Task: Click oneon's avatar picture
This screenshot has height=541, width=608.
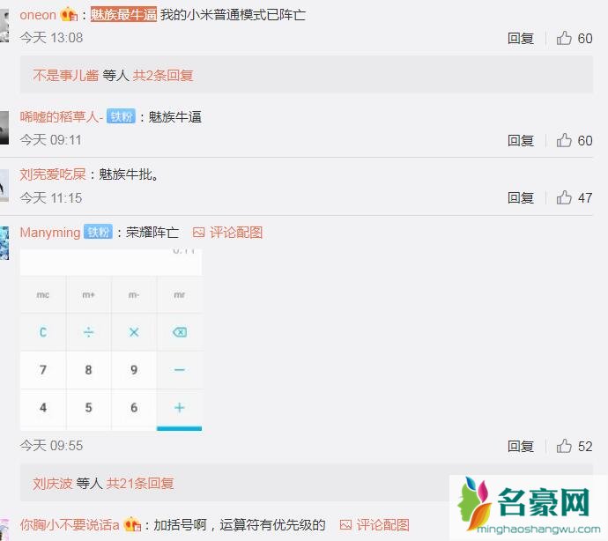Action: [4, 26]
